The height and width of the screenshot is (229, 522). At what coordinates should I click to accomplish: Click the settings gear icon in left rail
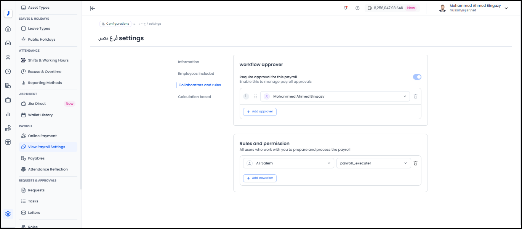8,214
